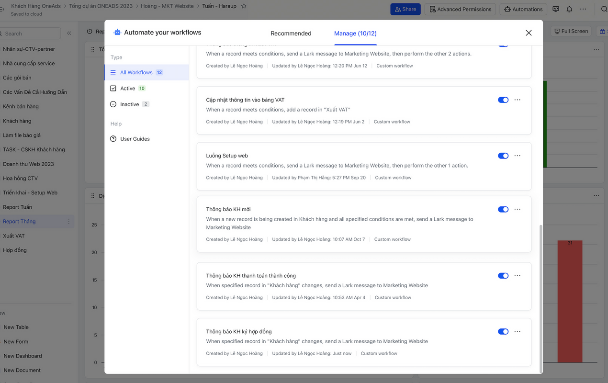Click the red bar labeled 31 in chart
This screenshot has height=383, width=608.
point(570,302)
